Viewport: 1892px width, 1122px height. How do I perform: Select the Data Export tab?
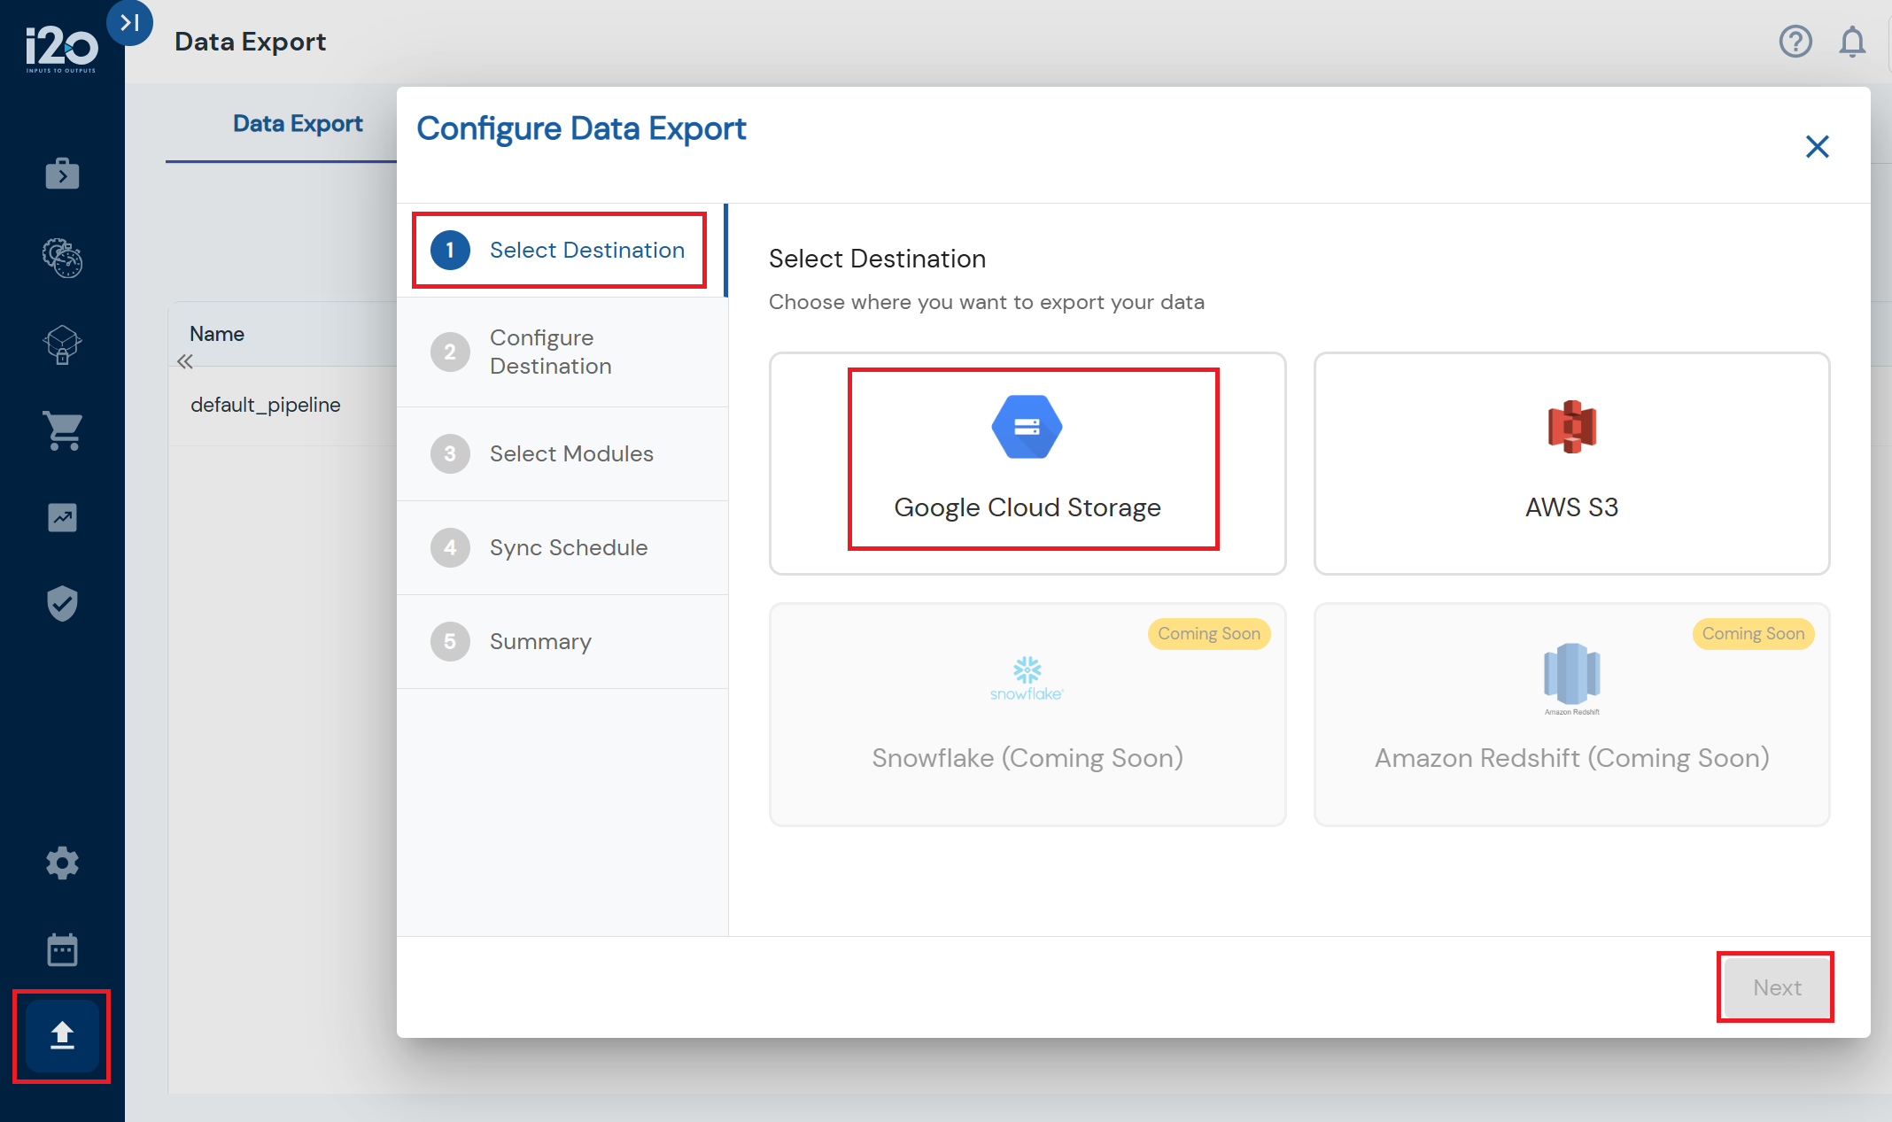(298, 123)
